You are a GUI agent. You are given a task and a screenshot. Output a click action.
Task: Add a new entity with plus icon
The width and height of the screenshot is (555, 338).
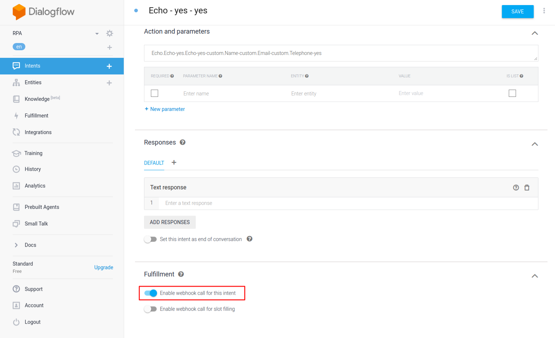click(x=109, y=83)
